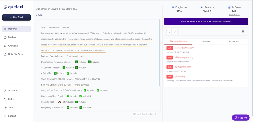Screen dimensions: 253x122
Task: Open the nawacares.com match
Action: tap(183, 67)
